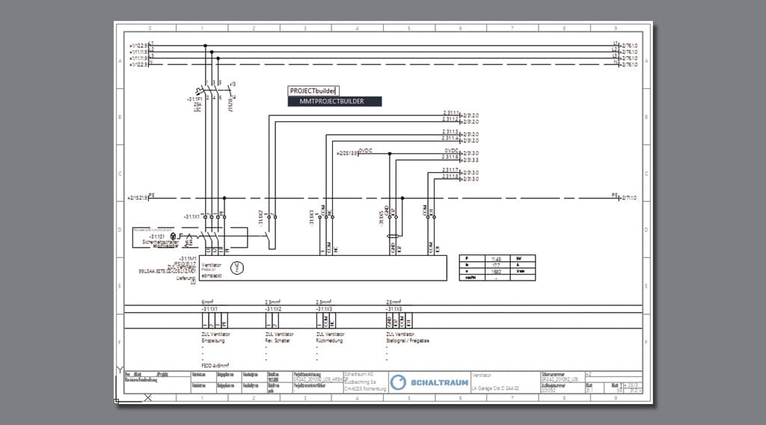766x425 pixels.
Task: Click the 0VDC cross-reference label
Action: (x=365, y=150)
